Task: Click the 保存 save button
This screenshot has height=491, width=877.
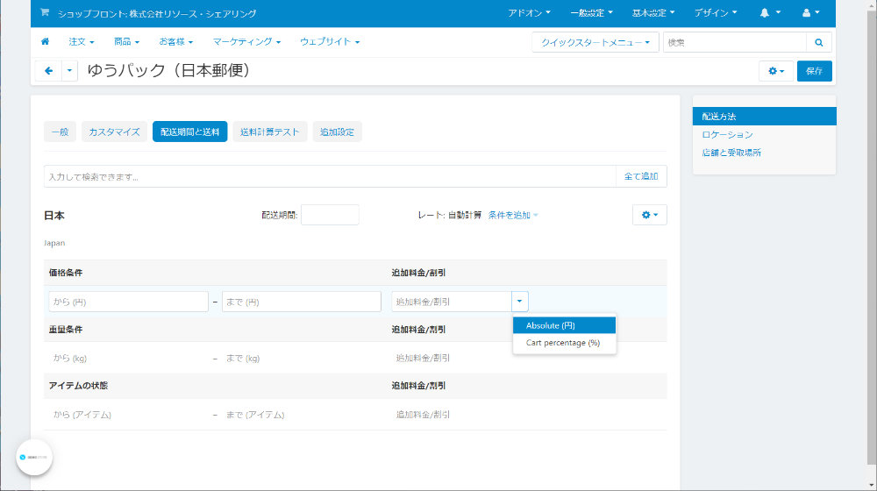Action: point(814,71)
